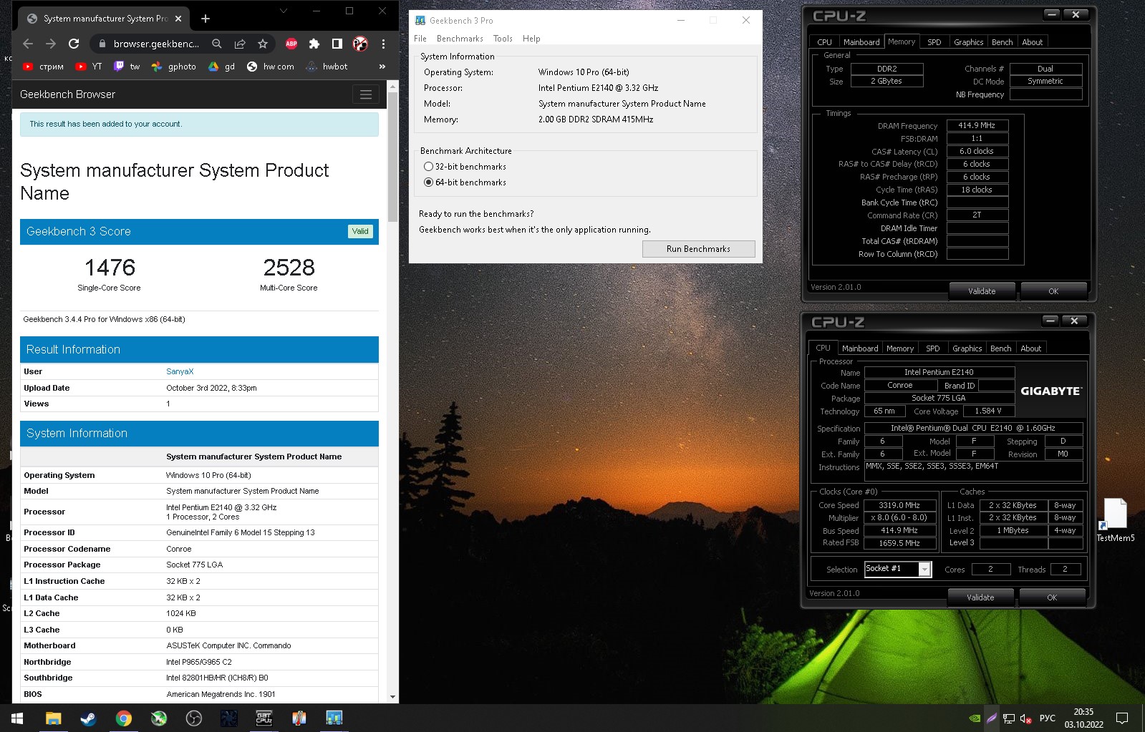Bookmark this page with the star icon
Viewport: 1145px width, 732px height.
pyautogui.click(x=263, y=44)
